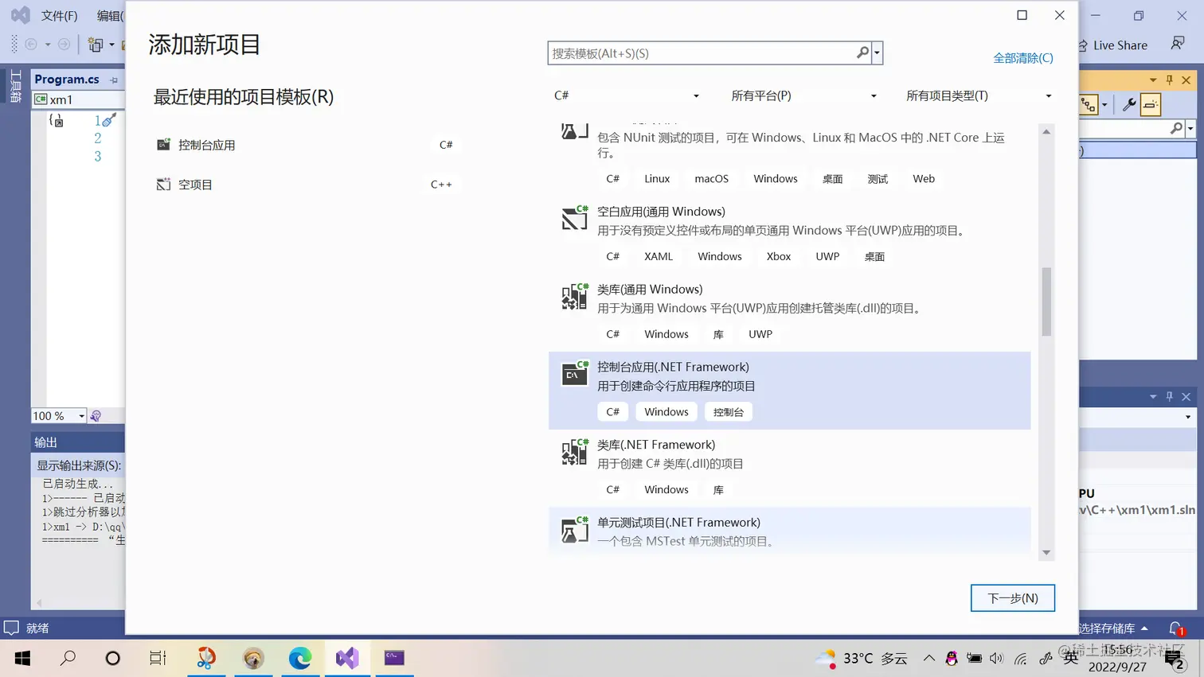Image resolution: width=1204 pixels, height=677 pixels.
Task: Click the new project toolbar icon
Action: pyautogui.click(x=96, y=45)
